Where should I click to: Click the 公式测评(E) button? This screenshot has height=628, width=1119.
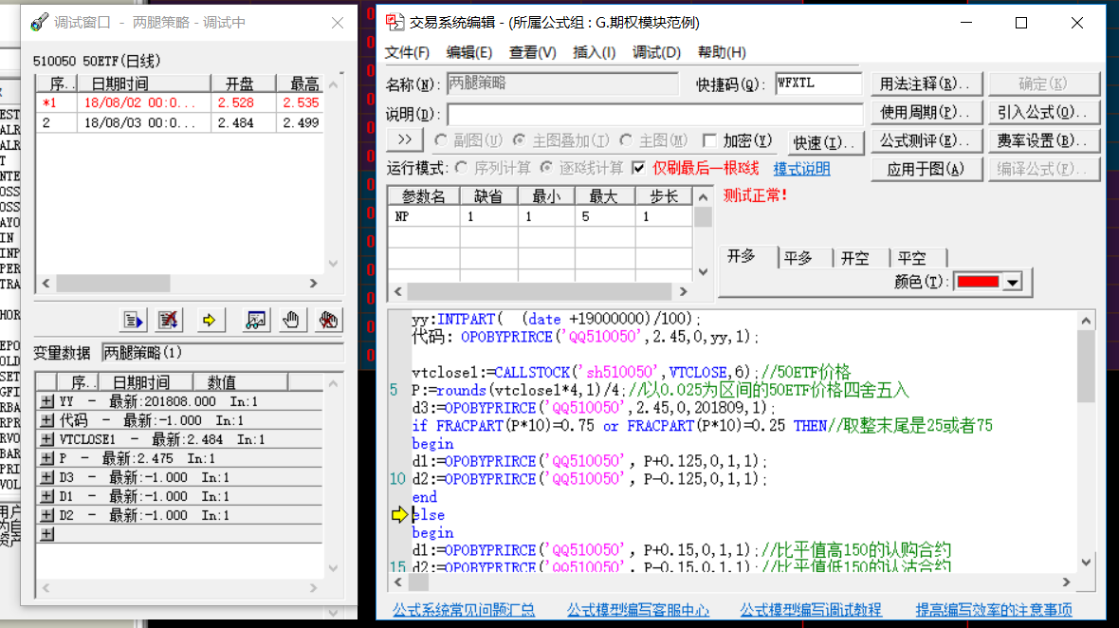point(926,141)
